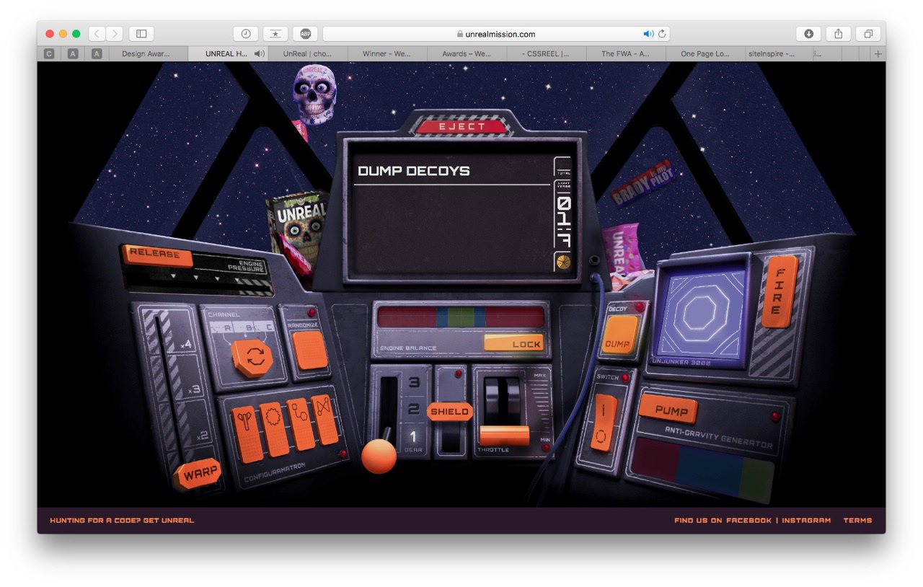Image resolution: width=923 pixels, height=587 pixels.
Task: Open pinned tab C
Action: pos(49,53)
